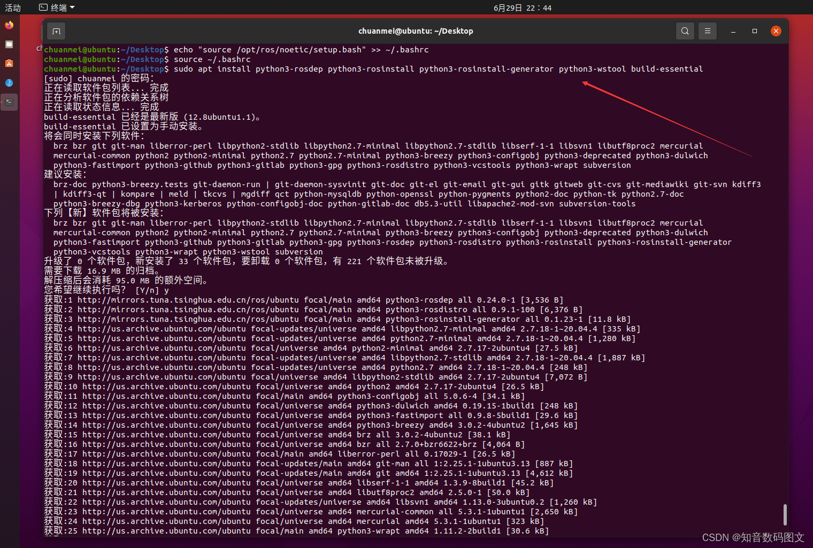Screen dimensions: 813x548
Task: Click the 获取:10 python2 package line
Action: [294, 387]
